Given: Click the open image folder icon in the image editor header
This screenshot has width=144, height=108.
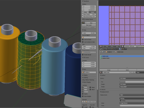Looking at the screenshot, I should click(x=143, y=46).
